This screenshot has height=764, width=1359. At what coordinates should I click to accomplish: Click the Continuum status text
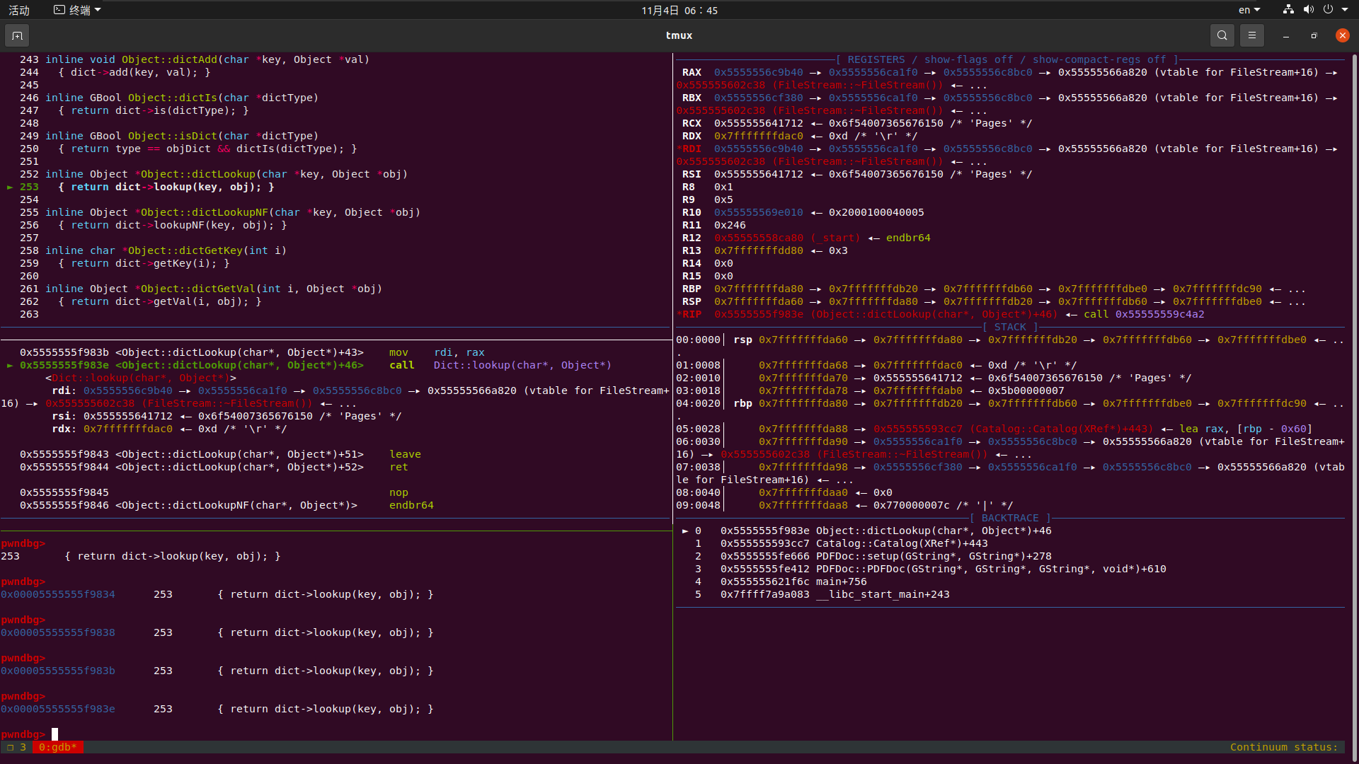1284,747
